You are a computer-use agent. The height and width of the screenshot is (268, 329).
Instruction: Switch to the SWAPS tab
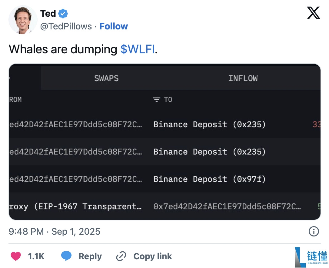click(x=106, y=78)
